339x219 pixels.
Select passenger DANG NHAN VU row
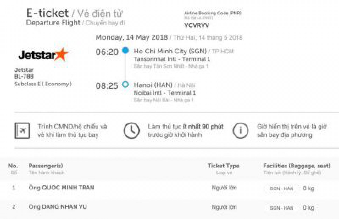point(169,207)
